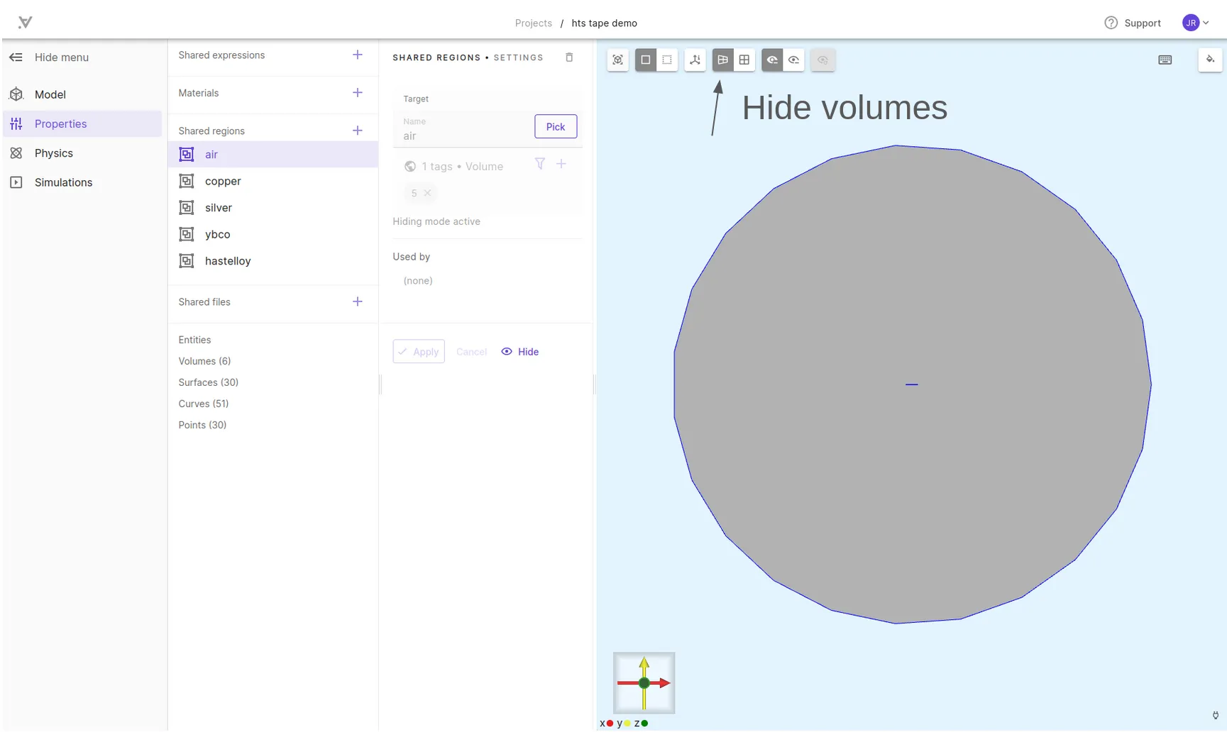
Task: Toggle the hide entities eye icon
Action: (772, 60)
